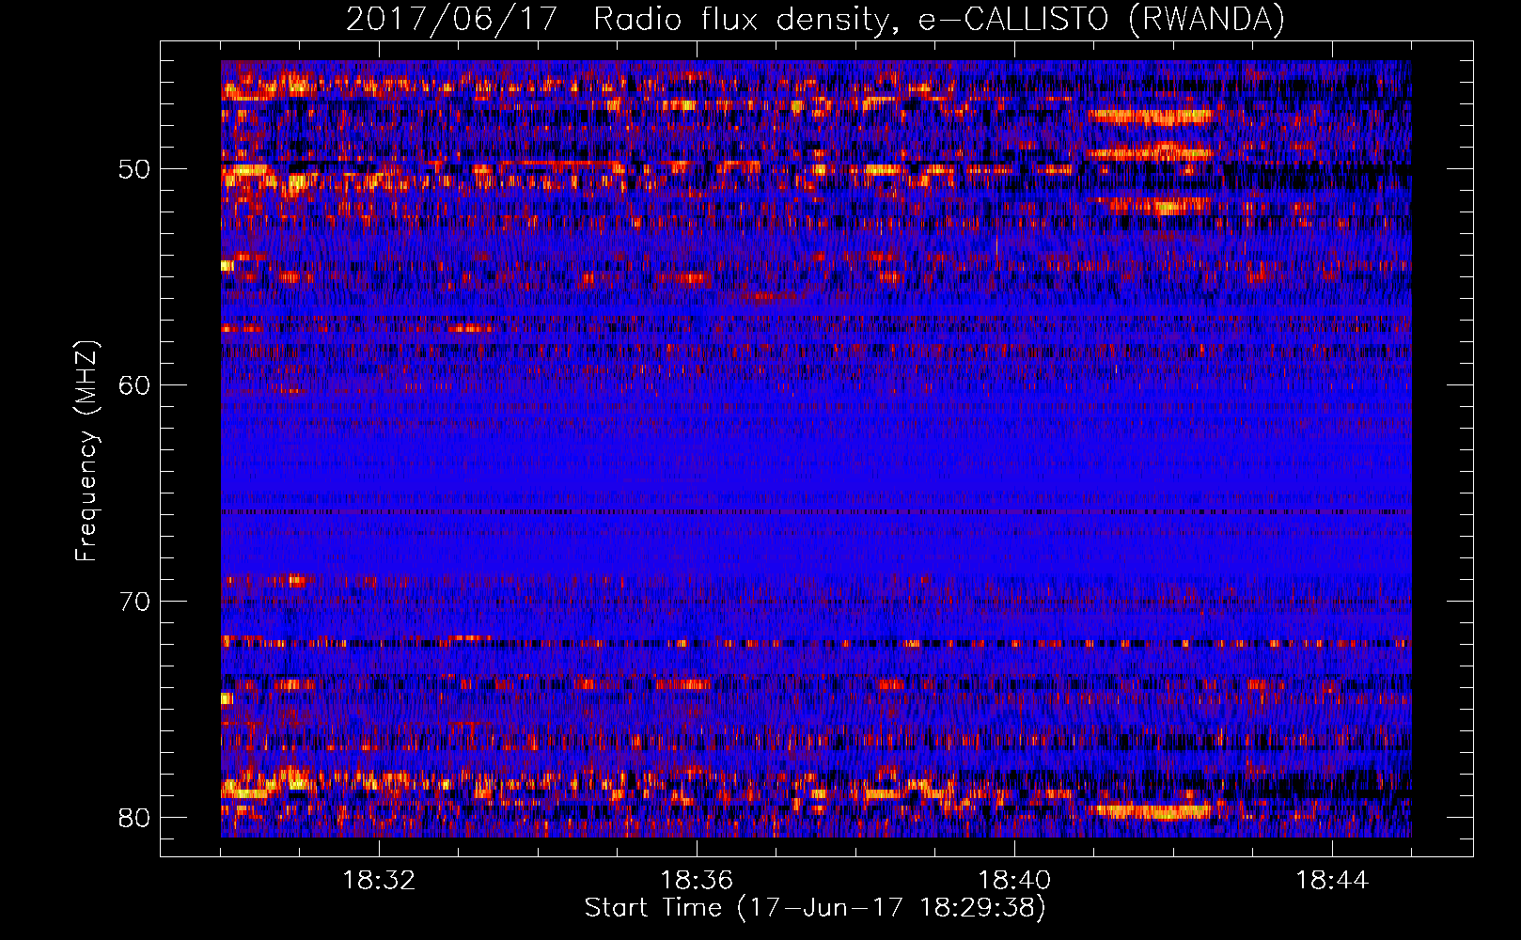Click the 18:44 time tick label
This screenshot has width=1521, height=940.
[1332, 881]
